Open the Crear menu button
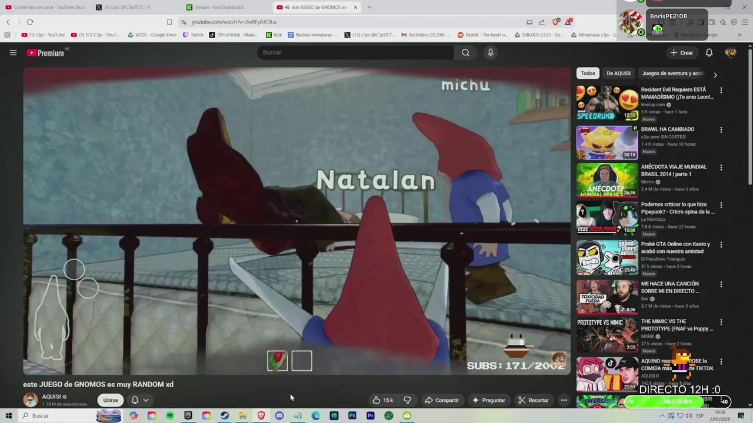The image size is (753, 423). [682, 52]
